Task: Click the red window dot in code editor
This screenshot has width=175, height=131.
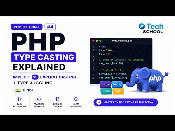Action: (94, 41)
